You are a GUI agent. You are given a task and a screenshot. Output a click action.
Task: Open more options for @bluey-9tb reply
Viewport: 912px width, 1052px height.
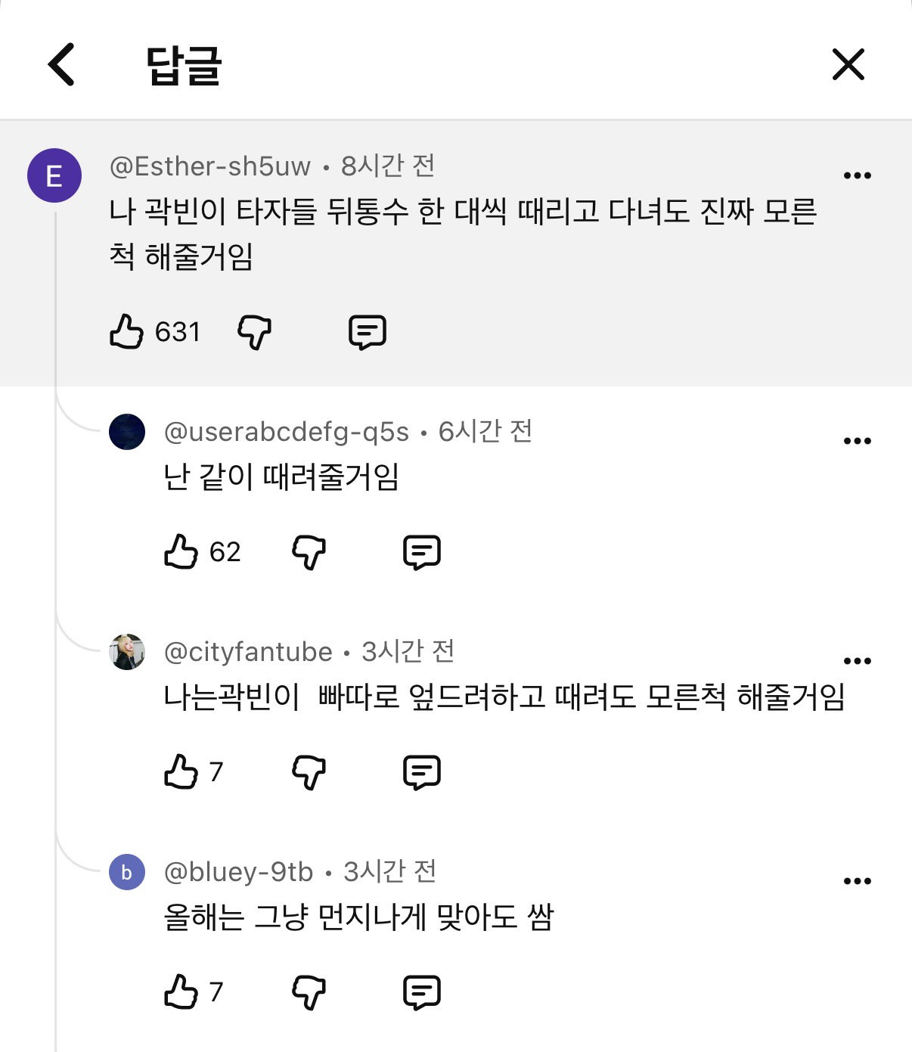[857, 881]
